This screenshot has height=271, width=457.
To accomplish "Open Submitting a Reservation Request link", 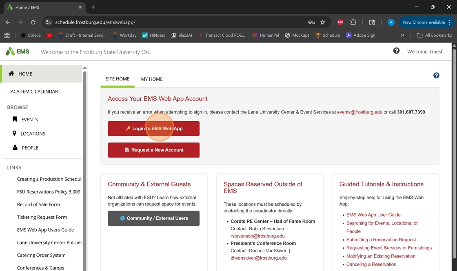I will 381,240.
